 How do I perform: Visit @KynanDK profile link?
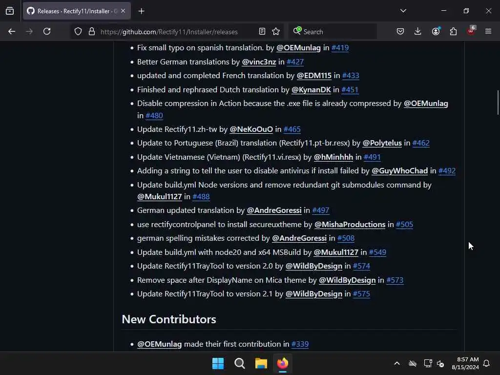pos(311,90)
